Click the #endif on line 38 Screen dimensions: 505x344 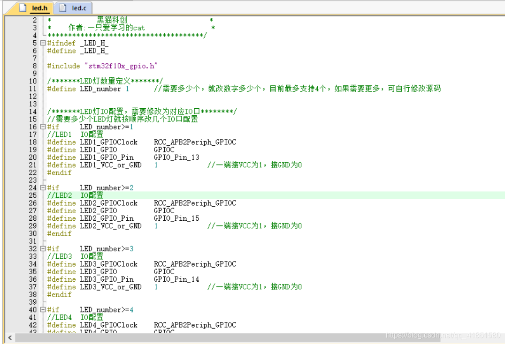pyautogui.click(x=59, y=294)
